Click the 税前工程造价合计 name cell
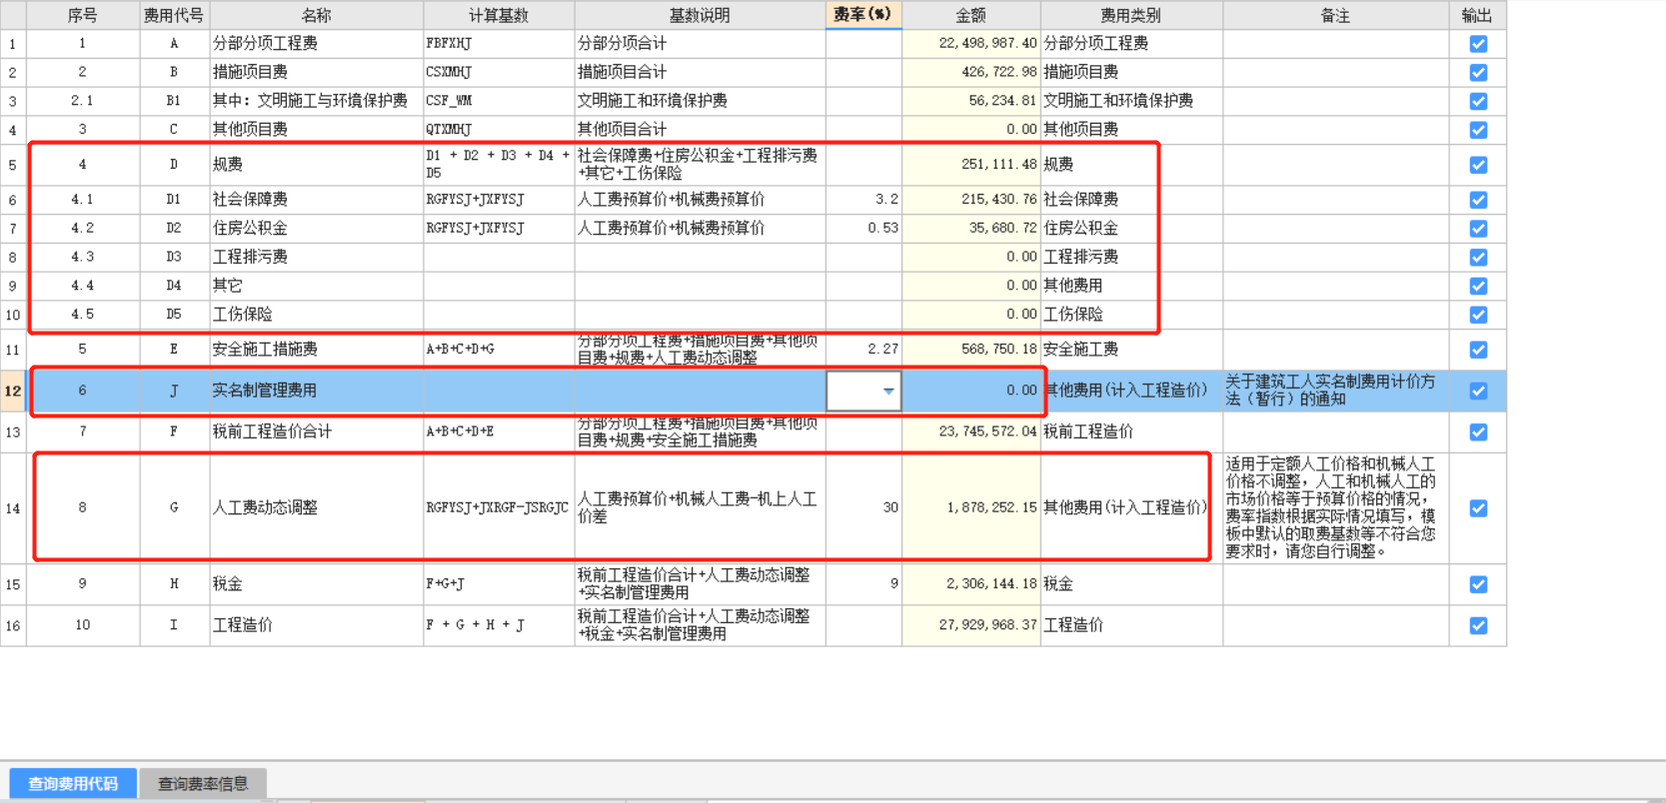Screen dimensions: 1666x803 [317, 431]
